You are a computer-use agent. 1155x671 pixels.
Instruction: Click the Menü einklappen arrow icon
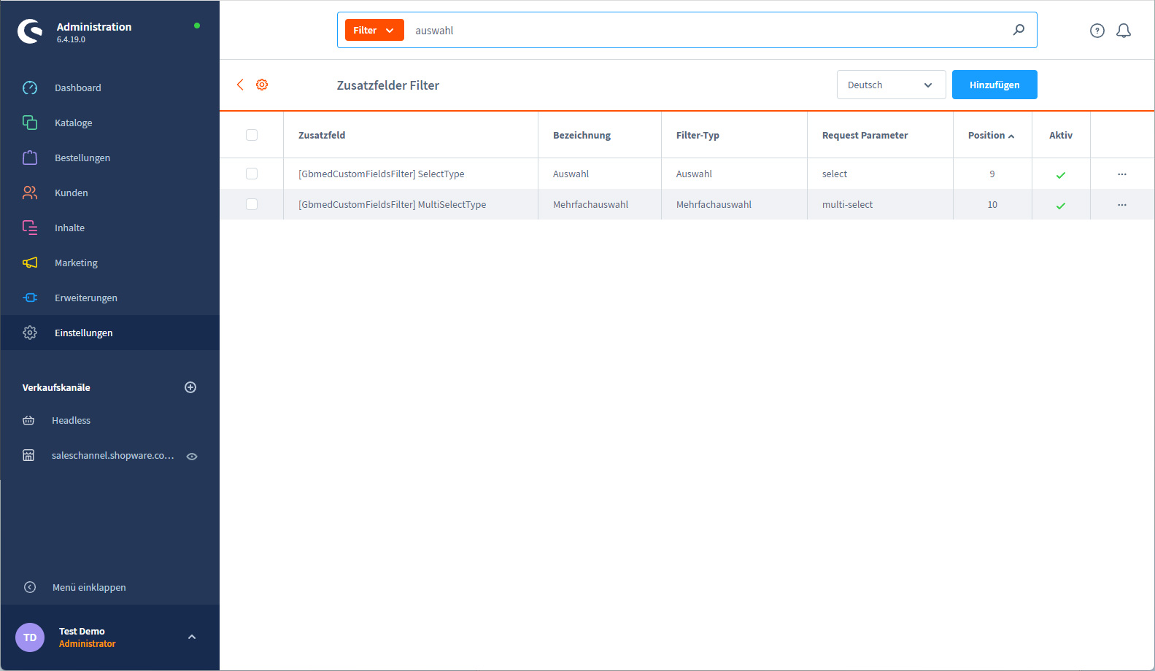pyautogui.click(x=30, y=587)
